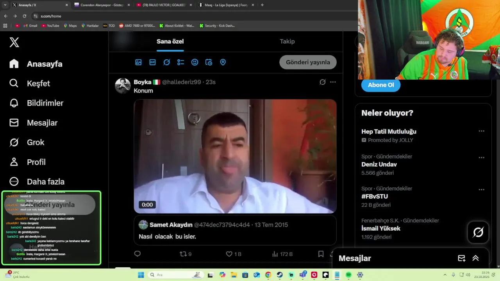
Task: Click the Gönderi yayınla button in composer
Action: 308,62
